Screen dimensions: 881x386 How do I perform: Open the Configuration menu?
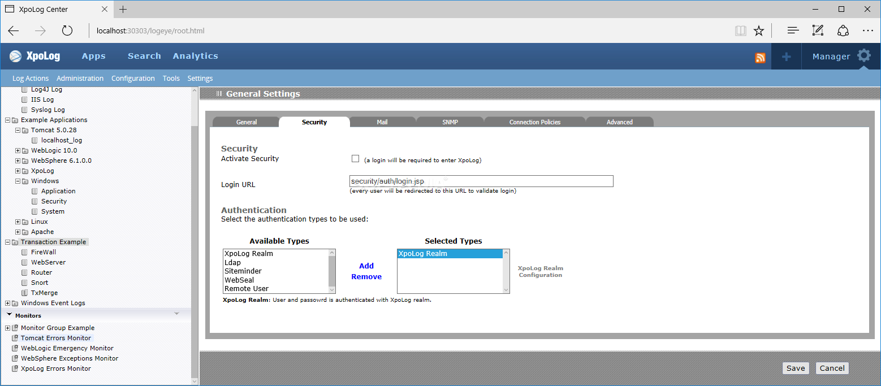pyautogui.click(x=133, y=79)
